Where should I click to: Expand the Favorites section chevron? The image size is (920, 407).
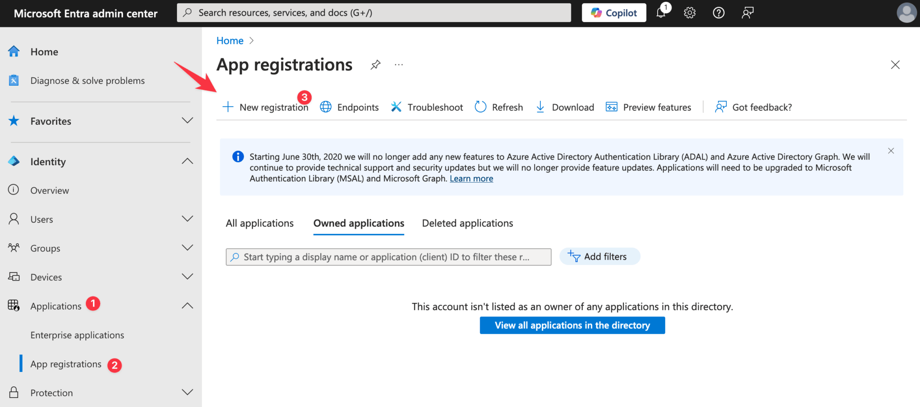click(x=187, y=120)
